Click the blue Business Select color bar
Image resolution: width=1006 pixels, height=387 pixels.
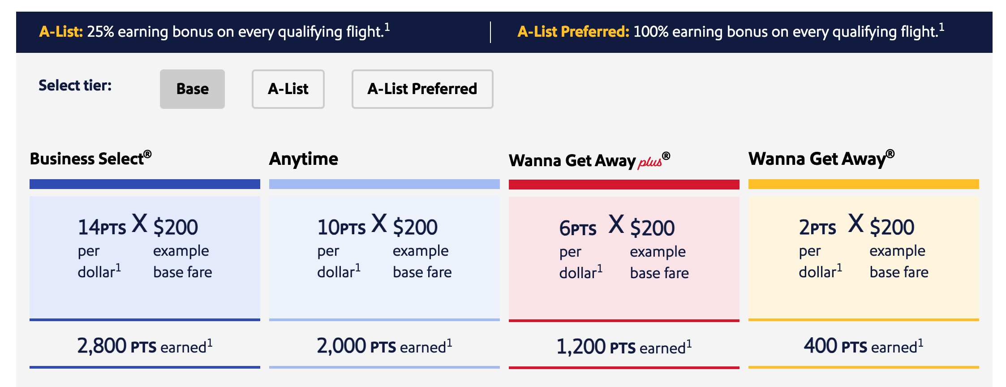click(x=144, y=183)
